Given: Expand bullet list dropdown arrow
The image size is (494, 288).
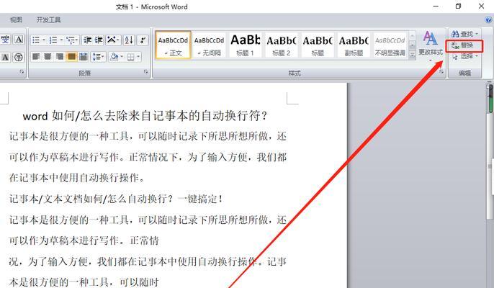Looking at the screenshot, I should 44,40.
